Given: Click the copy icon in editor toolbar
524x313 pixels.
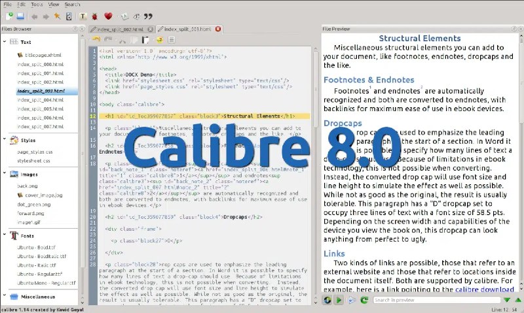Looking at the screenshot, I should click(134, 40).
